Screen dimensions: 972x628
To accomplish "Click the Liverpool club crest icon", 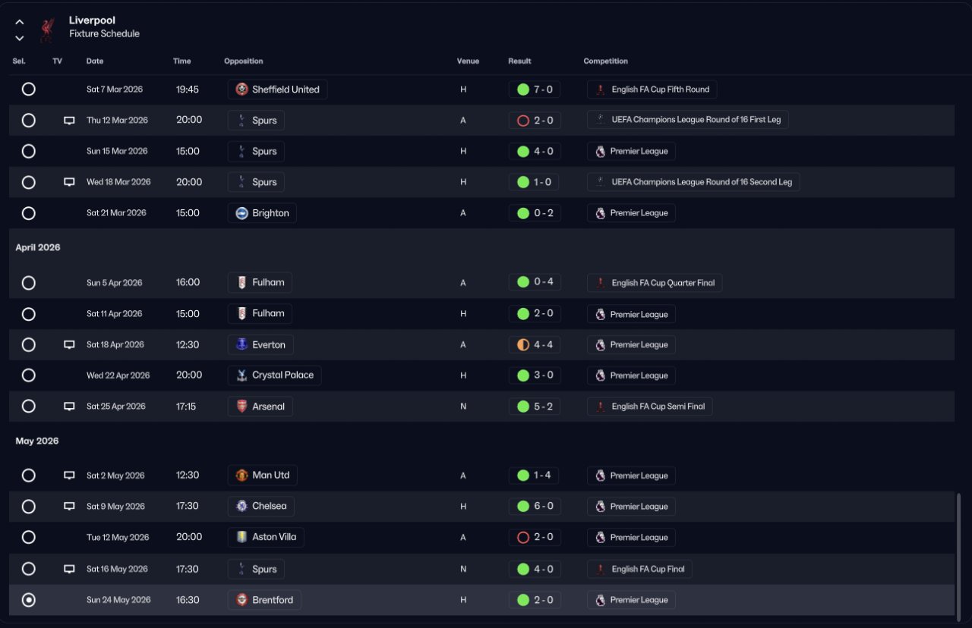I will (48, 29).
